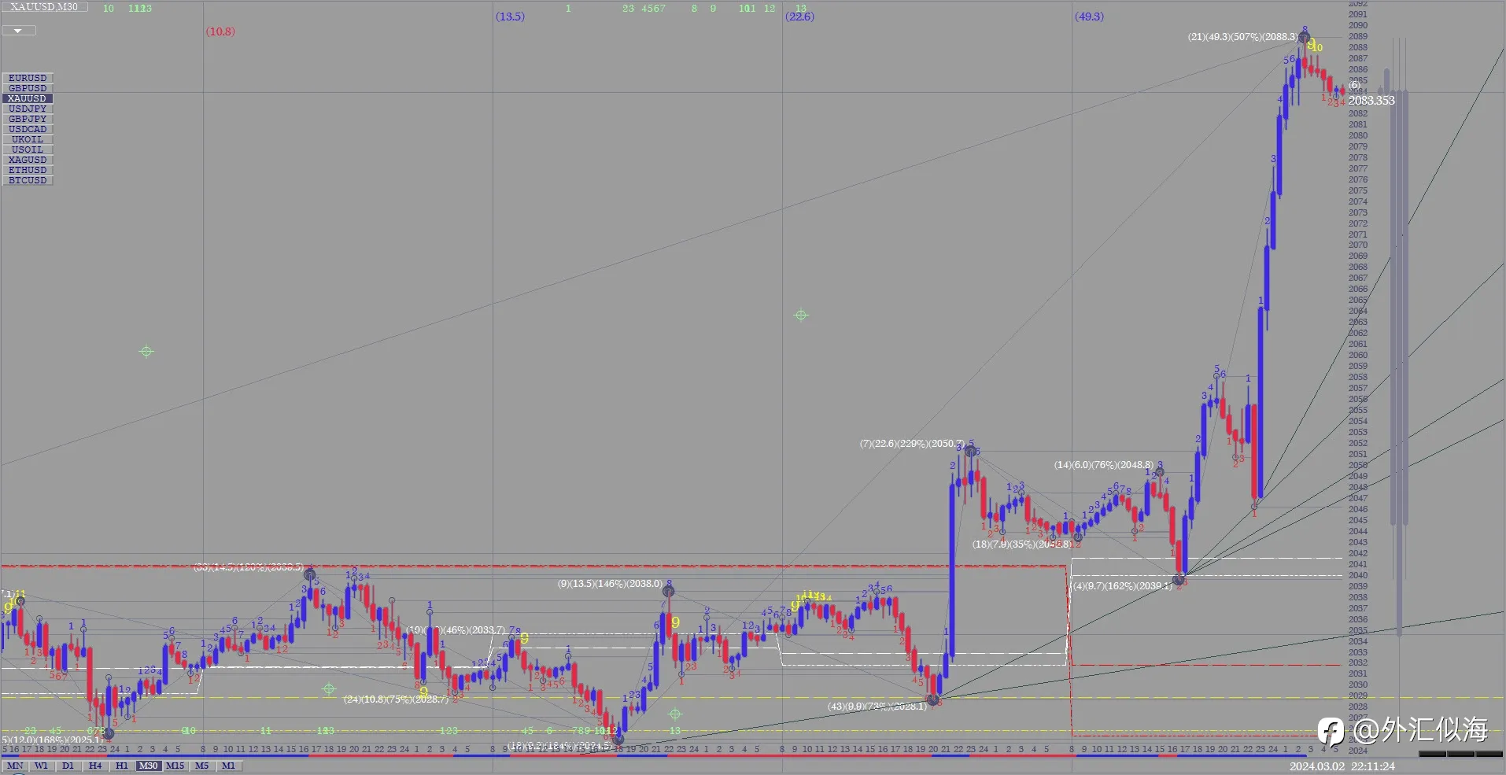Select the (24)(10.8)(75%)(2028.7) swing label

point(396,699)
